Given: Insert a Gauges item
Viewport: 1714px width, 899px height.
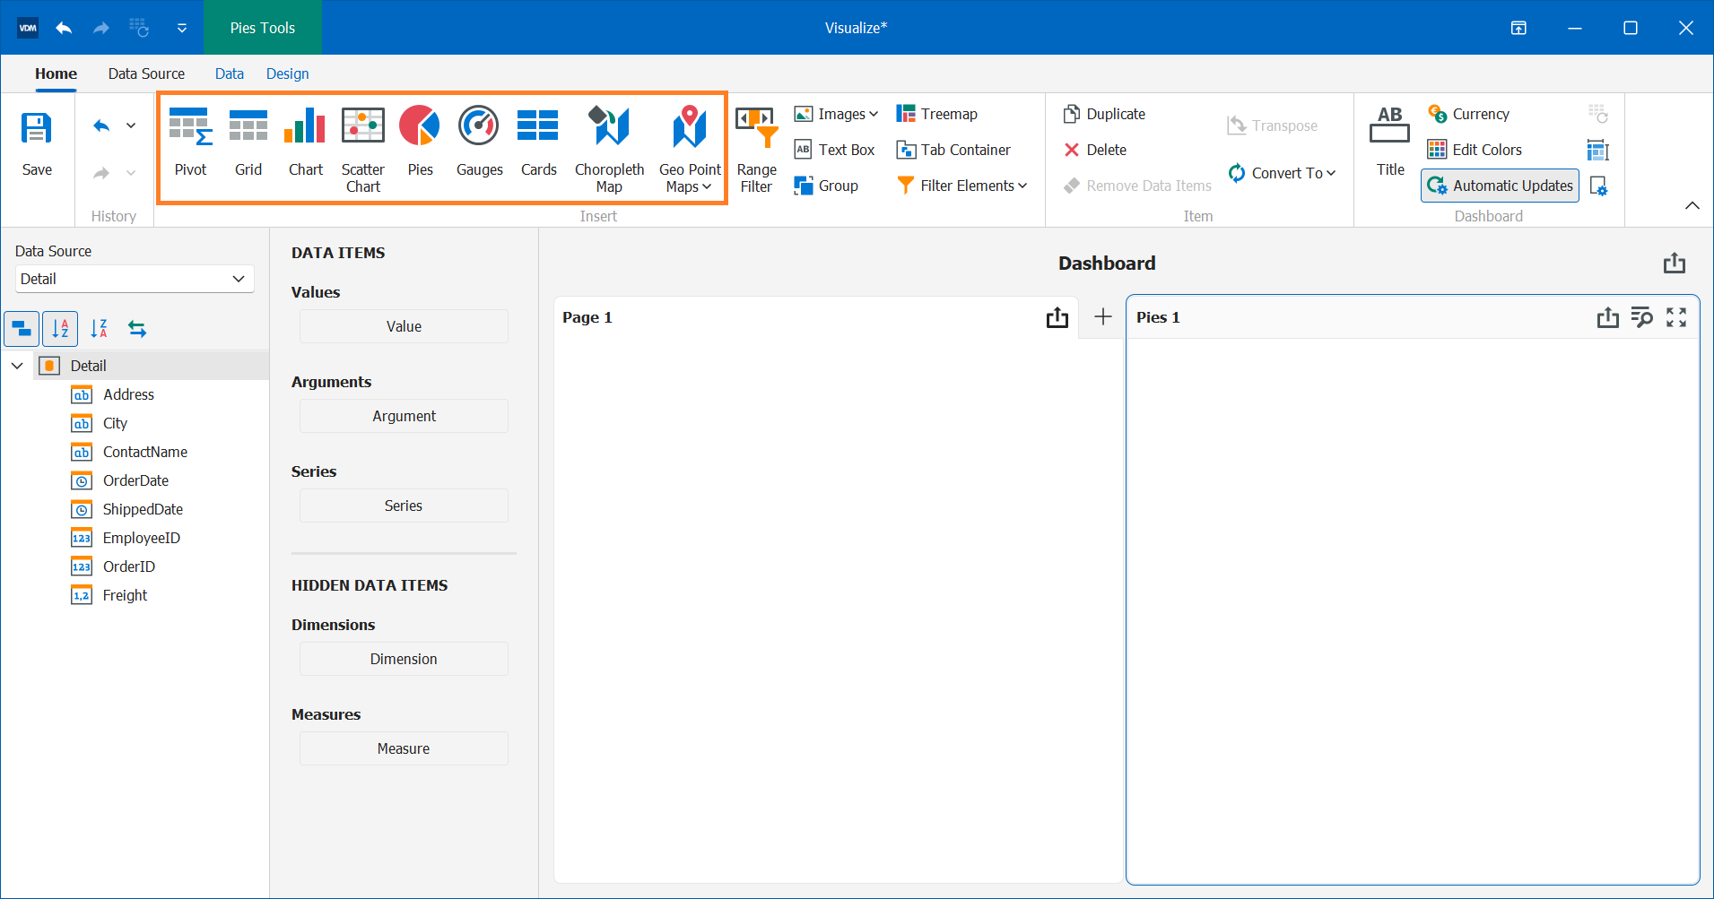Looking at the screenshot, I should [479, 143].
